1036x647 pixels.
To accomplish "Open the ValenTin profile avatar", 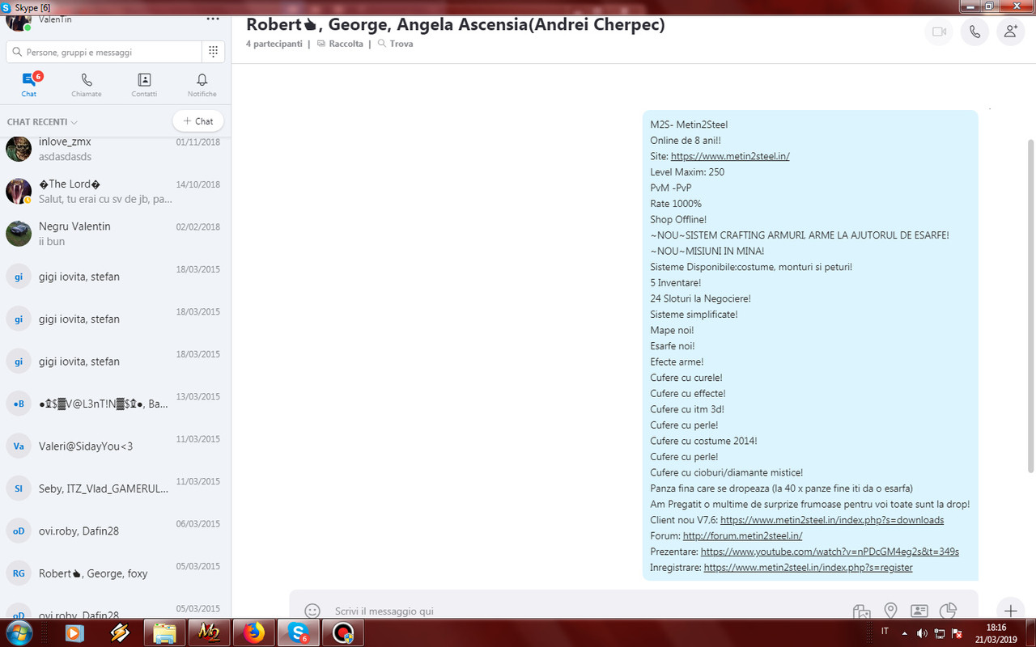I will (19, 19).
